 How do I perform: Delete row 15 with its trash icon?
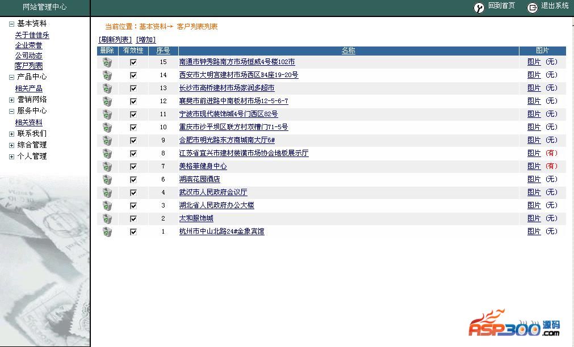[107, 62]
